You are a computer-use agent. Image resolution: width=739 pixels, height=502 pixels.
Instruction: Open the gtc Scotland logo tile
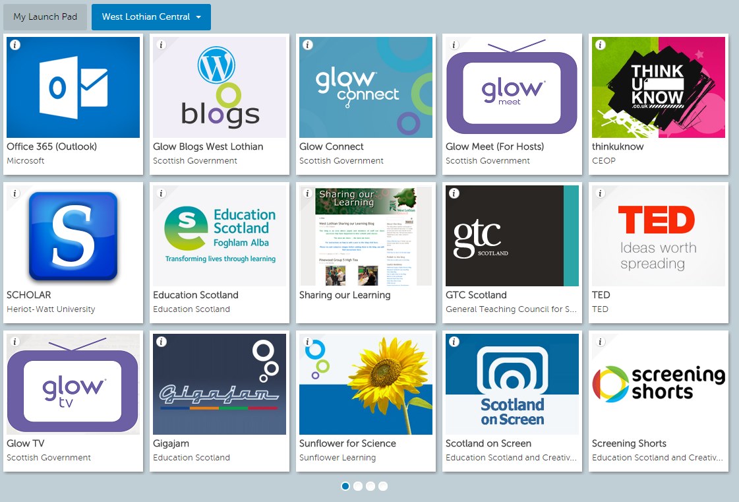pos(512,236)
